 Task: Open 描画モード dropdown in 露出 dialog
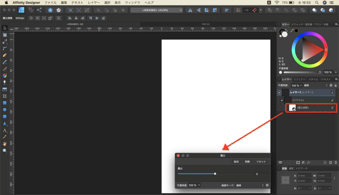pyautogui.click(x=250, y=185)
